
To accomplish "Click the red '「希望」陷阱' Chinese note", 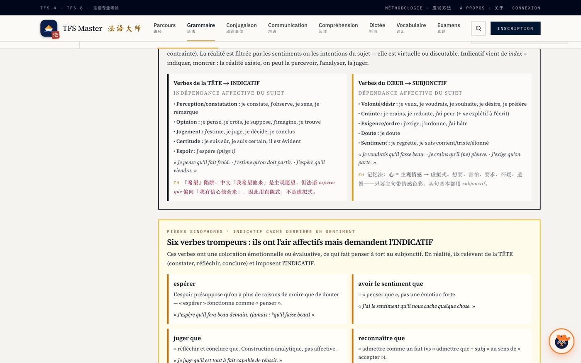I will coord(254,187).
